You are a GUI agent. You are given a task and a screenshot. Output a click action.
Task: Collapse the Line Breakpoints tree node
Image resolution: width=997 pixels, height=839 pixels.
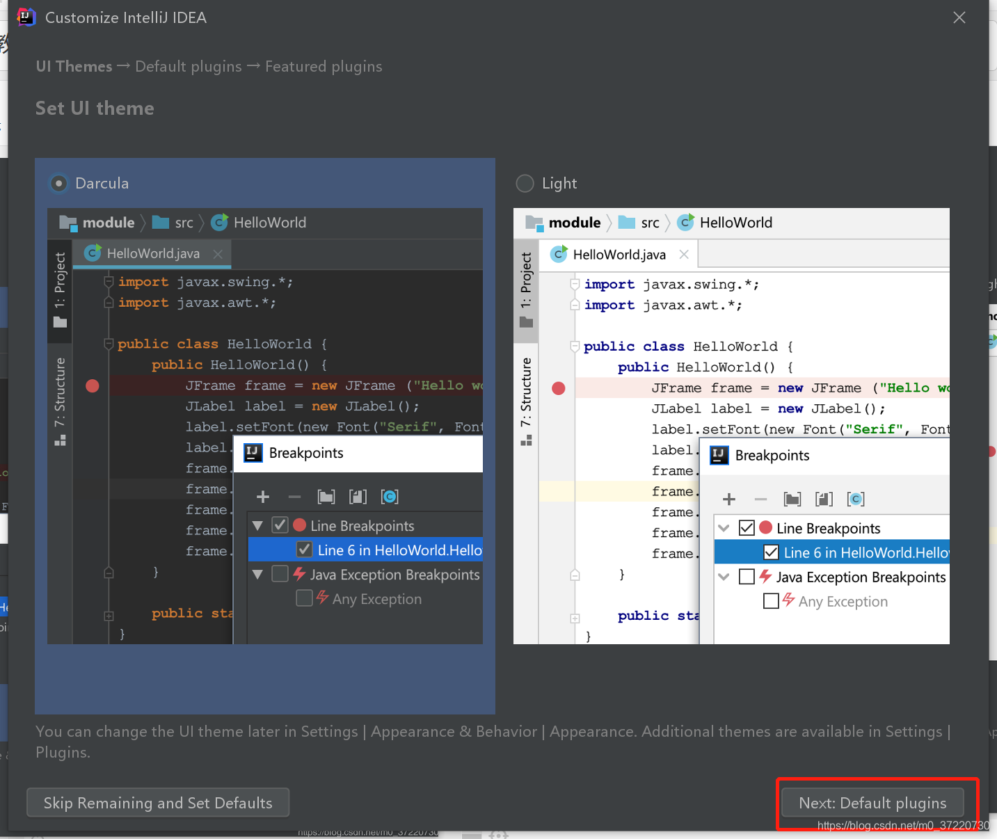[257, 525]
